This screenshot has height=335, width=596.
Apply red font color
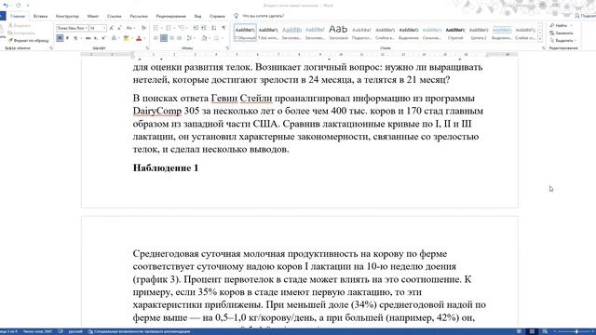tap(139, 38)
